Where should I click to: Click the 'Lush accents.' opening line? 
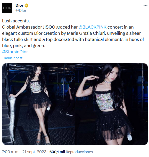coord(16,21)
